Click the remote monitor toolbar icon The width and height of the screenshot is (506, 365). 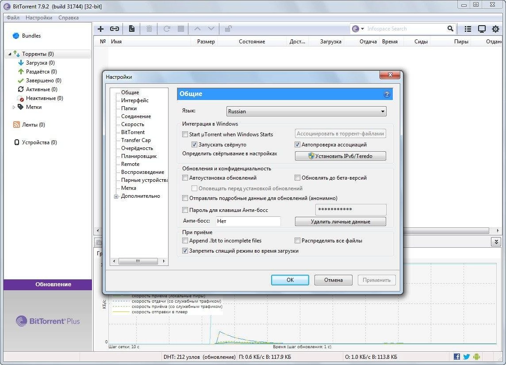482,29
